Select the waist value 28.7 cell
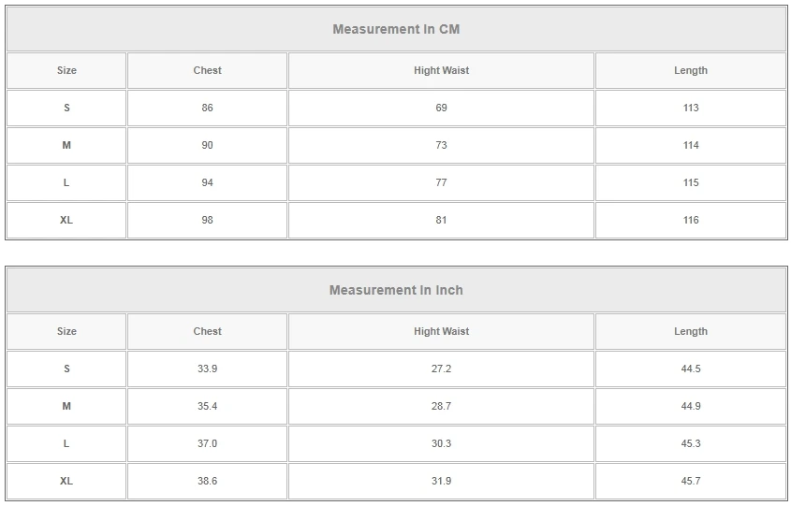This screenshot has height=506, width=791. click(x=441, y=406)
